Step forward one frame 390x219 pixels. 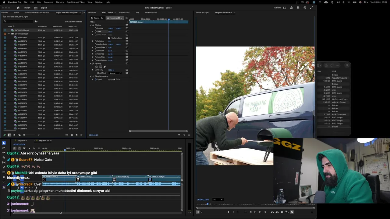260,212
